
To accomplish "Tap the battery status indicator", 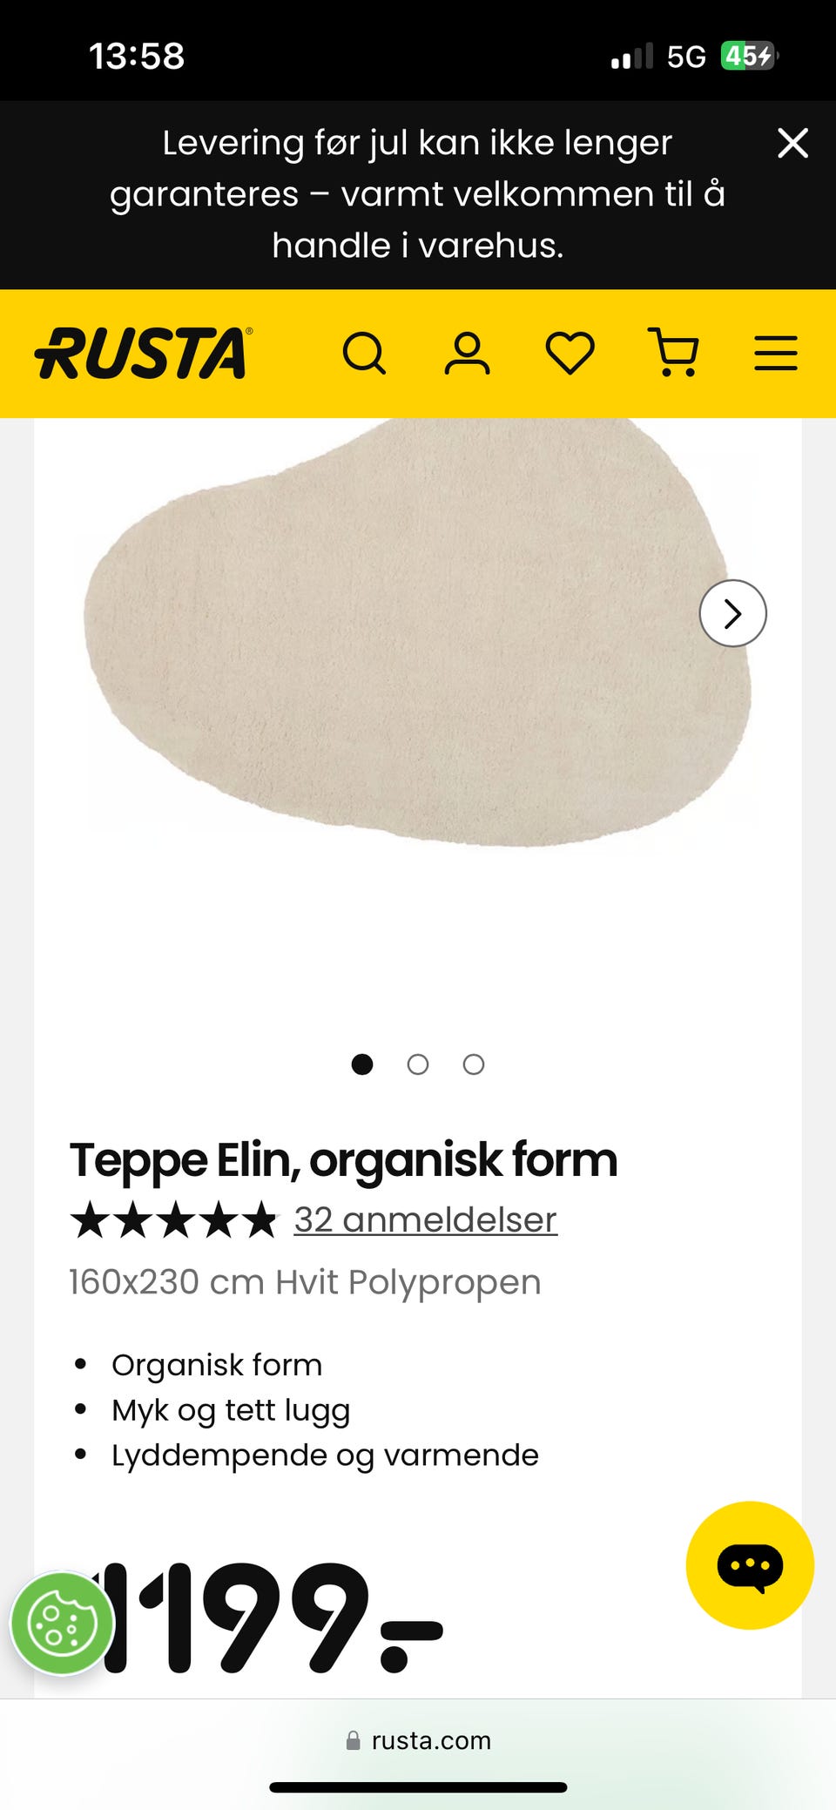I will (749, 57).
